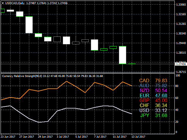Click the CHF currency label
The width and height of the screenshot is (187, 140).
click(144, 105)
